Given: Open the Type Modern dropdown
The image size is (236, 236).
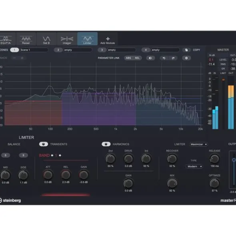Looking at the screenshot, I should pos(194,167).
